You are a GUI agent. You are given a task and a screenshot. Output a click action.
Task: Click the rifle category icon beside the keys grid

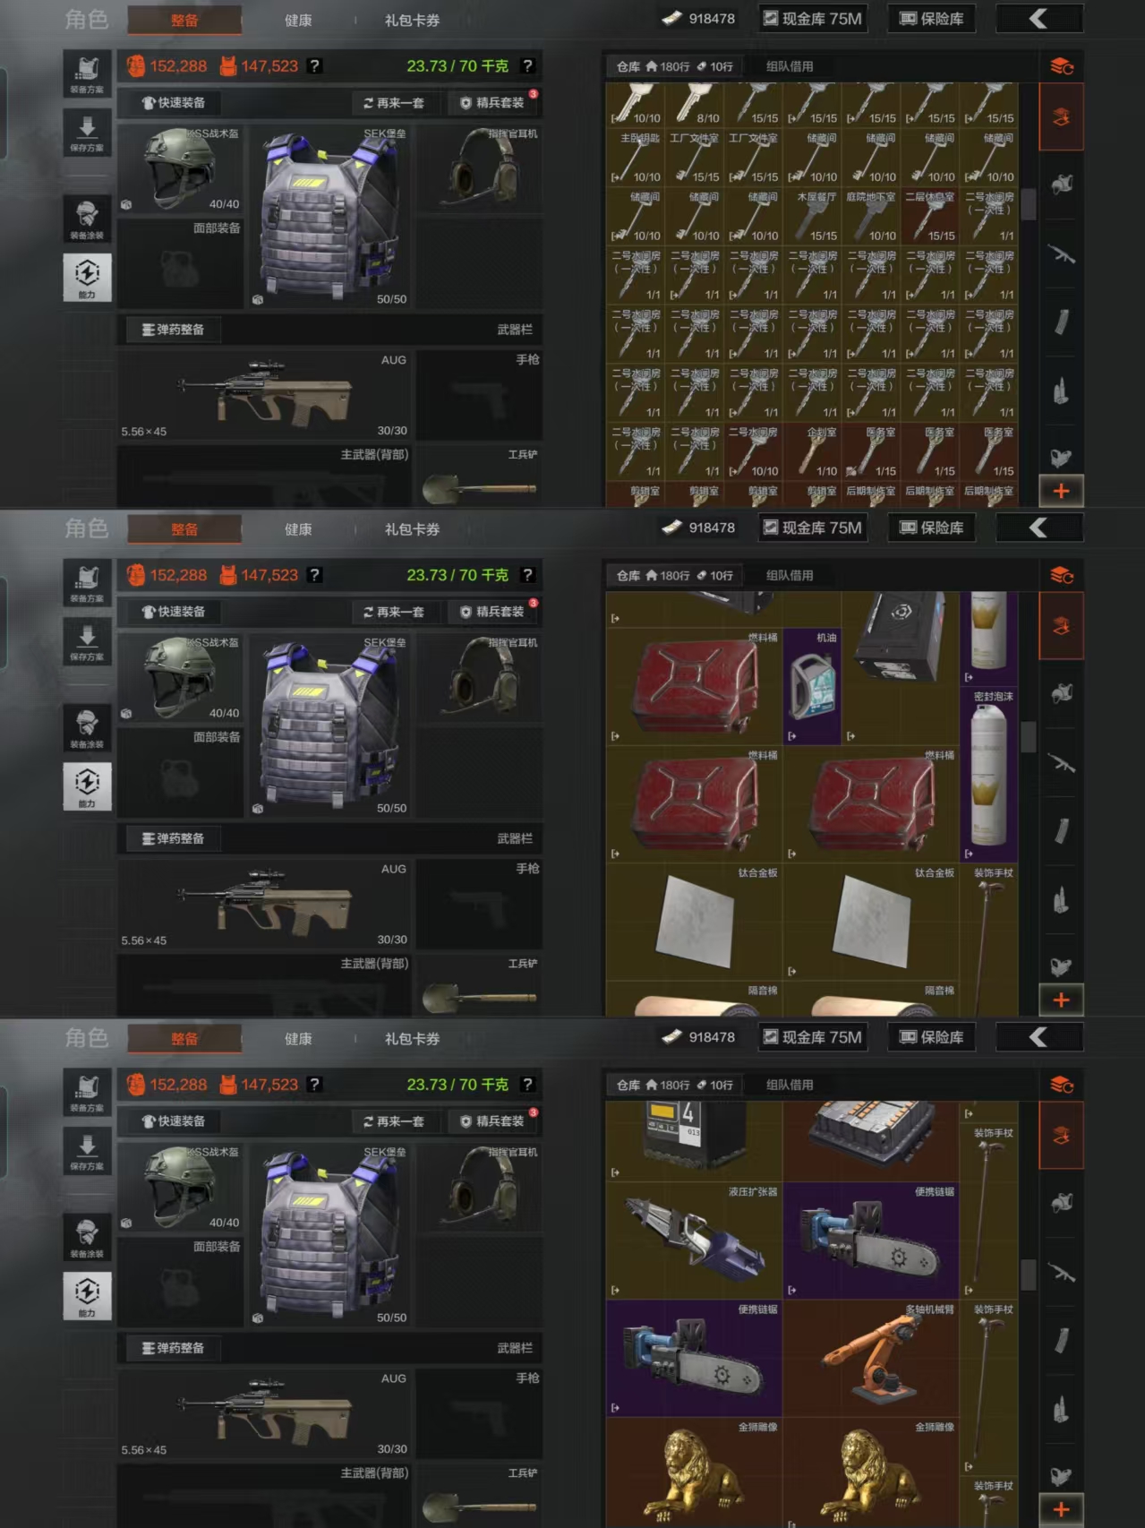pos(1062,255)
